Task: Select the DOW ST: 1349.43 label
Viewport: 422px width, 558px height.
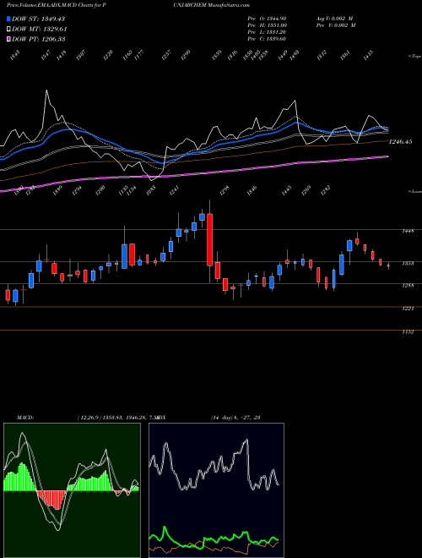Action: tap(38, 19)
